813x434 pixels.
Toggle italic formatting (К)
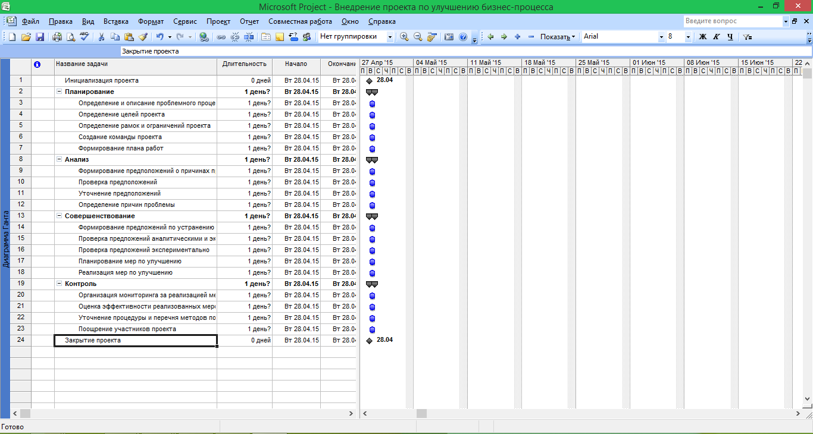716,37
